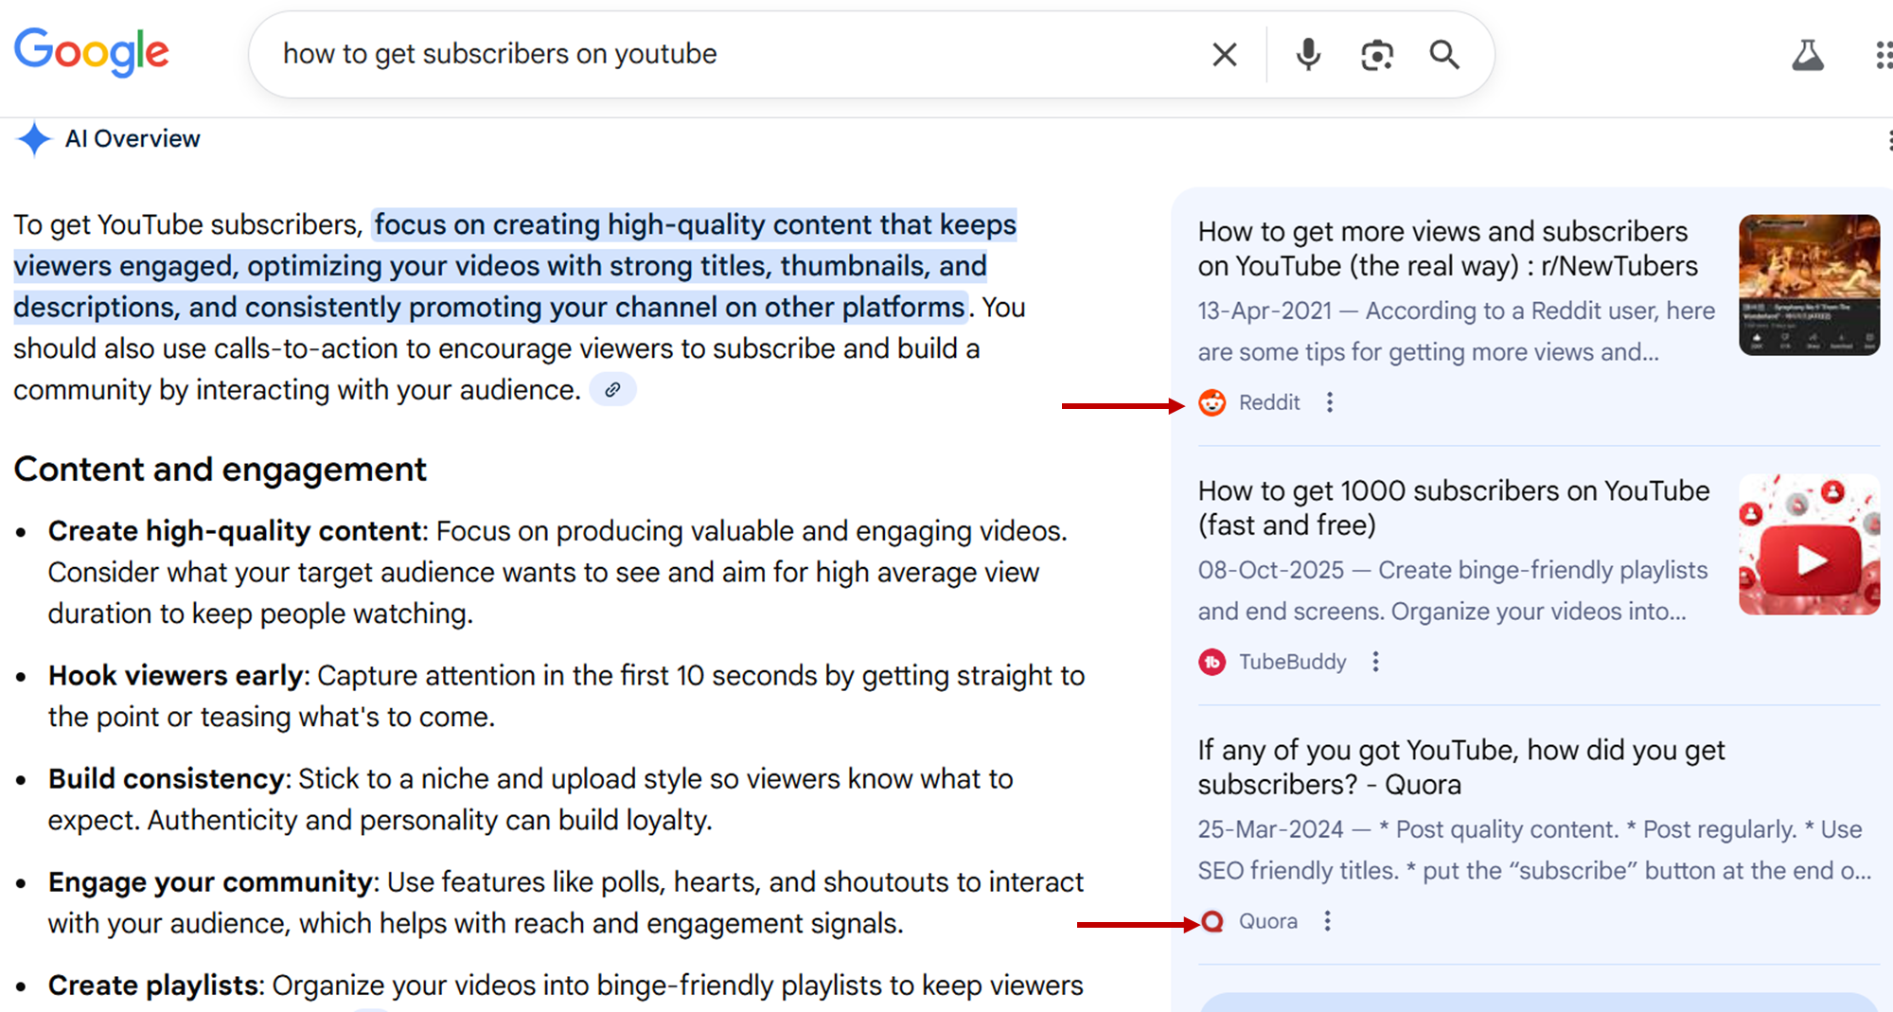The height and width of the screenshot is (1012, 1893).
Task: Open Quora 'how did you get subscribers' link
Action: pyautogui.click(x=1461, y=768)
